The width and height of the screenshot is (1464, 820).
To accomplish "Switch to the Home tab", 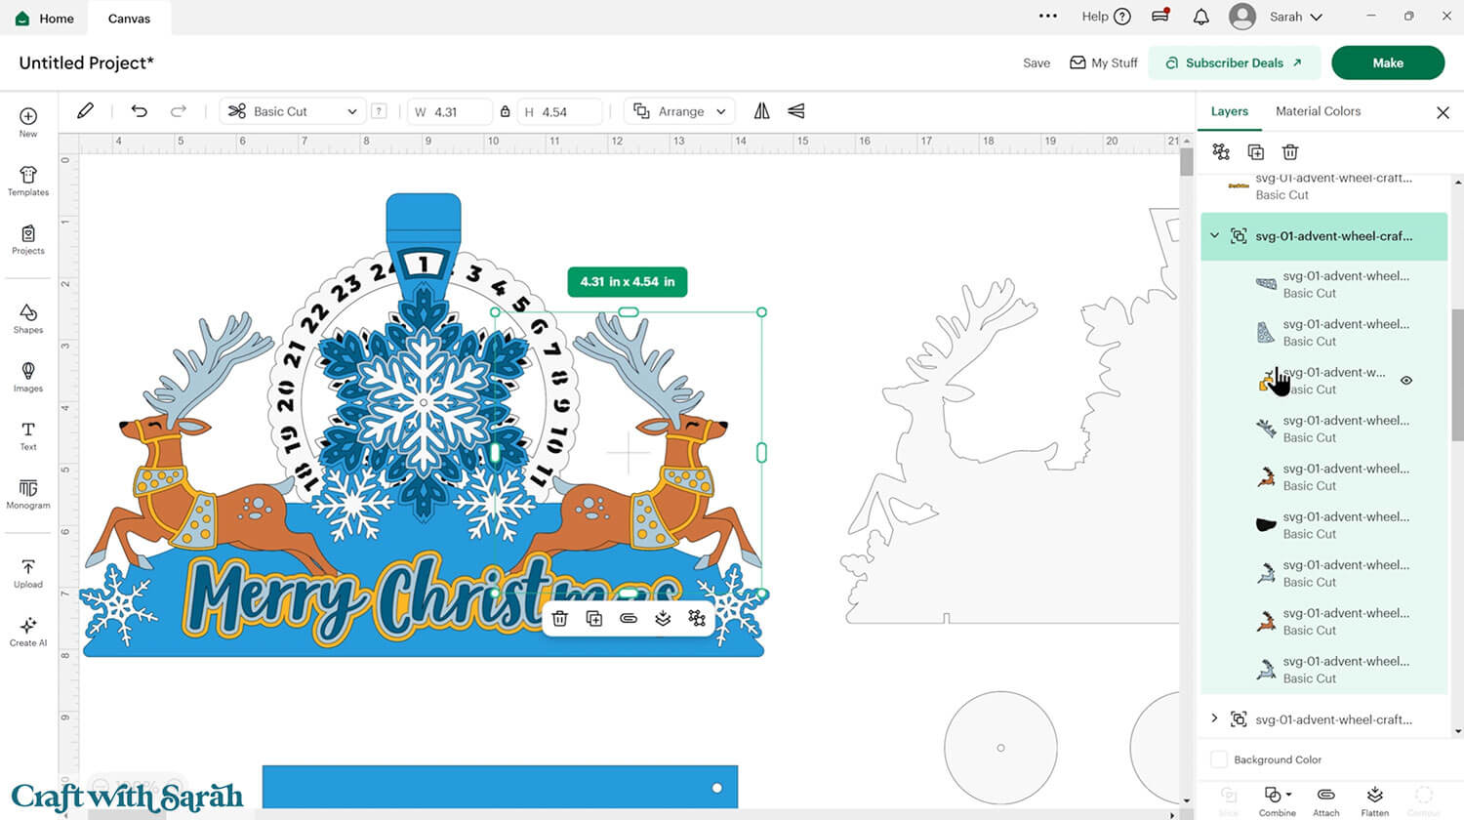I will [45, 18].
